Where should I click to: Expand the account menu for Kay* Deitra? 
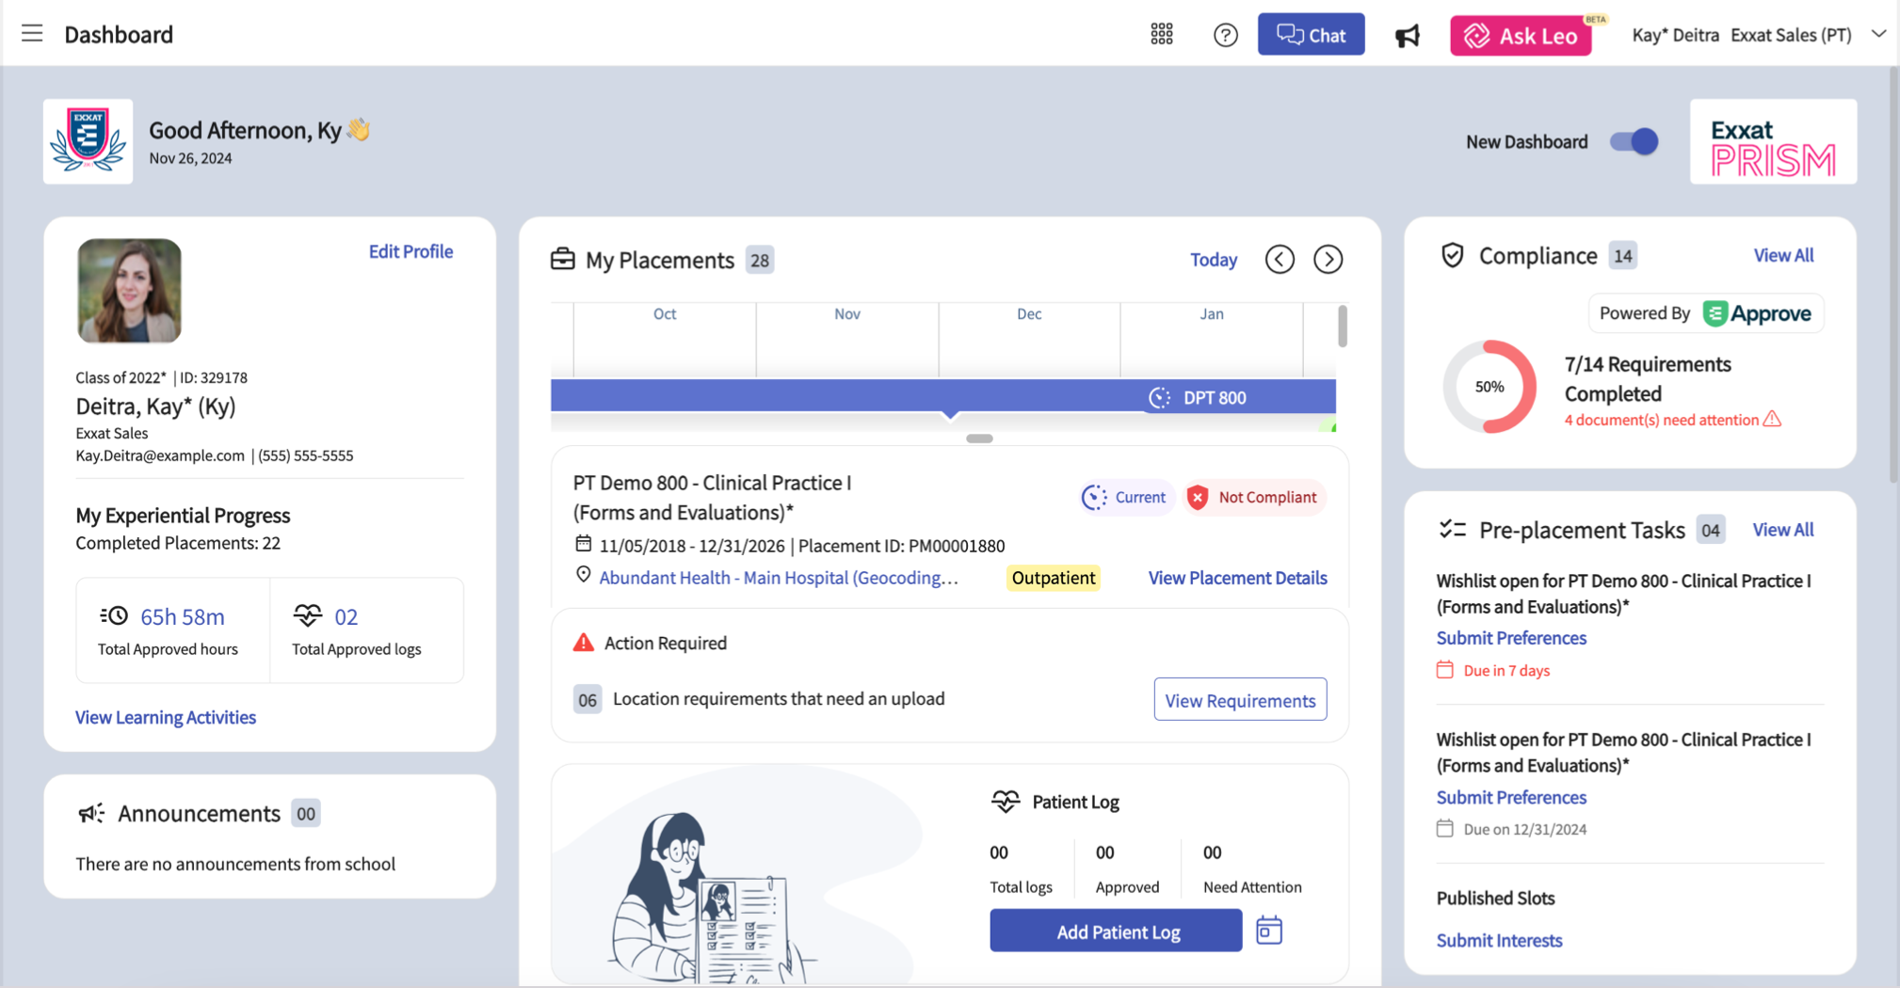[x=1879, y=34]
